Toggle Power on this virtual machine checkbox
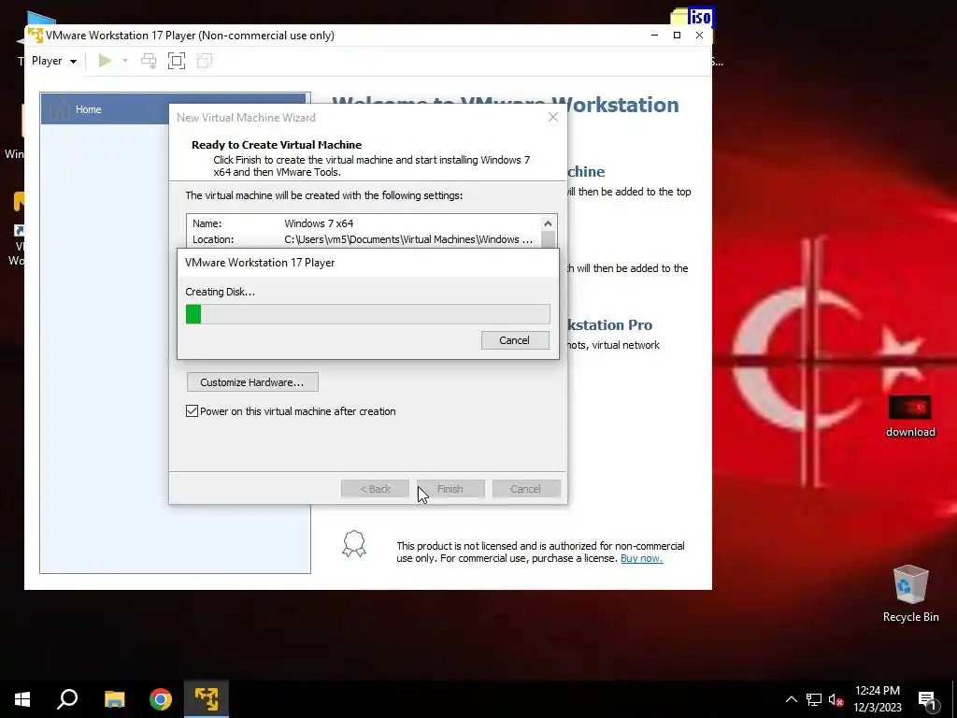This screenshot has width=957, height=718. [x=193, y=411]
